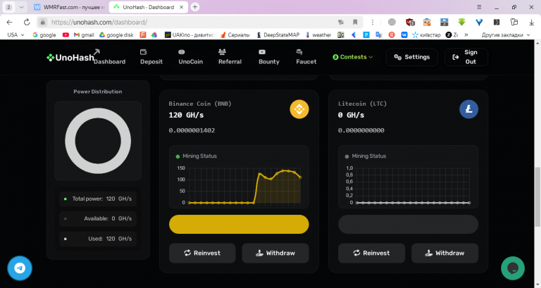The image size is (541, 288).
Task: Open the green live chat widget
Action: point(513,268)
